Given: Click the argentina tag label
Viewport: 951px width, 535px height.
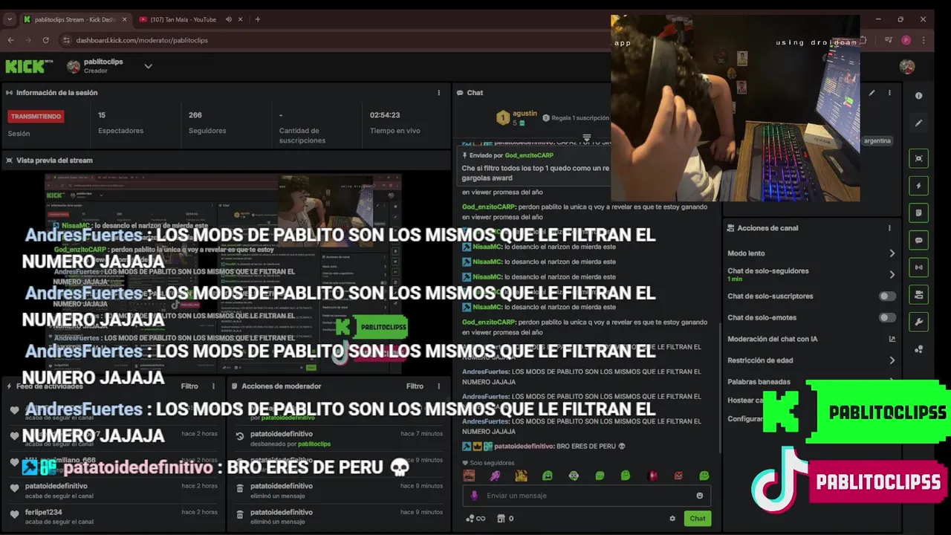Looking at the screenshot, I should [x=877, y=140].
